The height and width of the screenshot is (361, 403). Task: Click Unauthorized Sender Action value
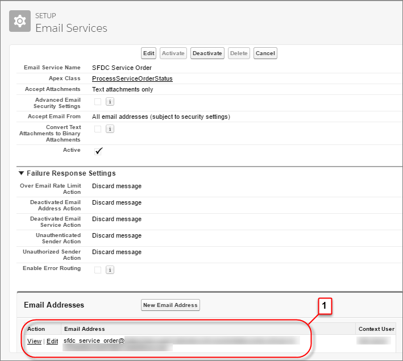point(117,252)
